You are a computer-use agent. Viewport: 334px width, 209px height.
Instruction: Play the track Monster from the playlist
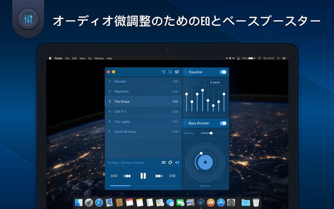click(120, 82)
